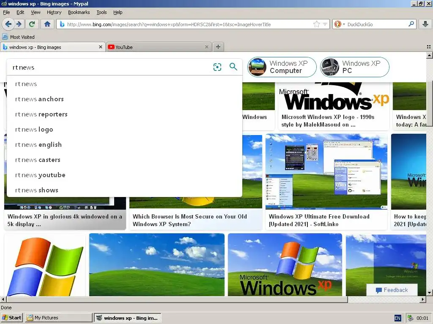This screenshot has height=324, width=433.
Task: Click the windows xp Bing taskbar button
Action: pyautogui.click(x=128, y=318)
